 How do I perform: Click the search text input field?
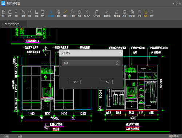[x=91, y=63]
